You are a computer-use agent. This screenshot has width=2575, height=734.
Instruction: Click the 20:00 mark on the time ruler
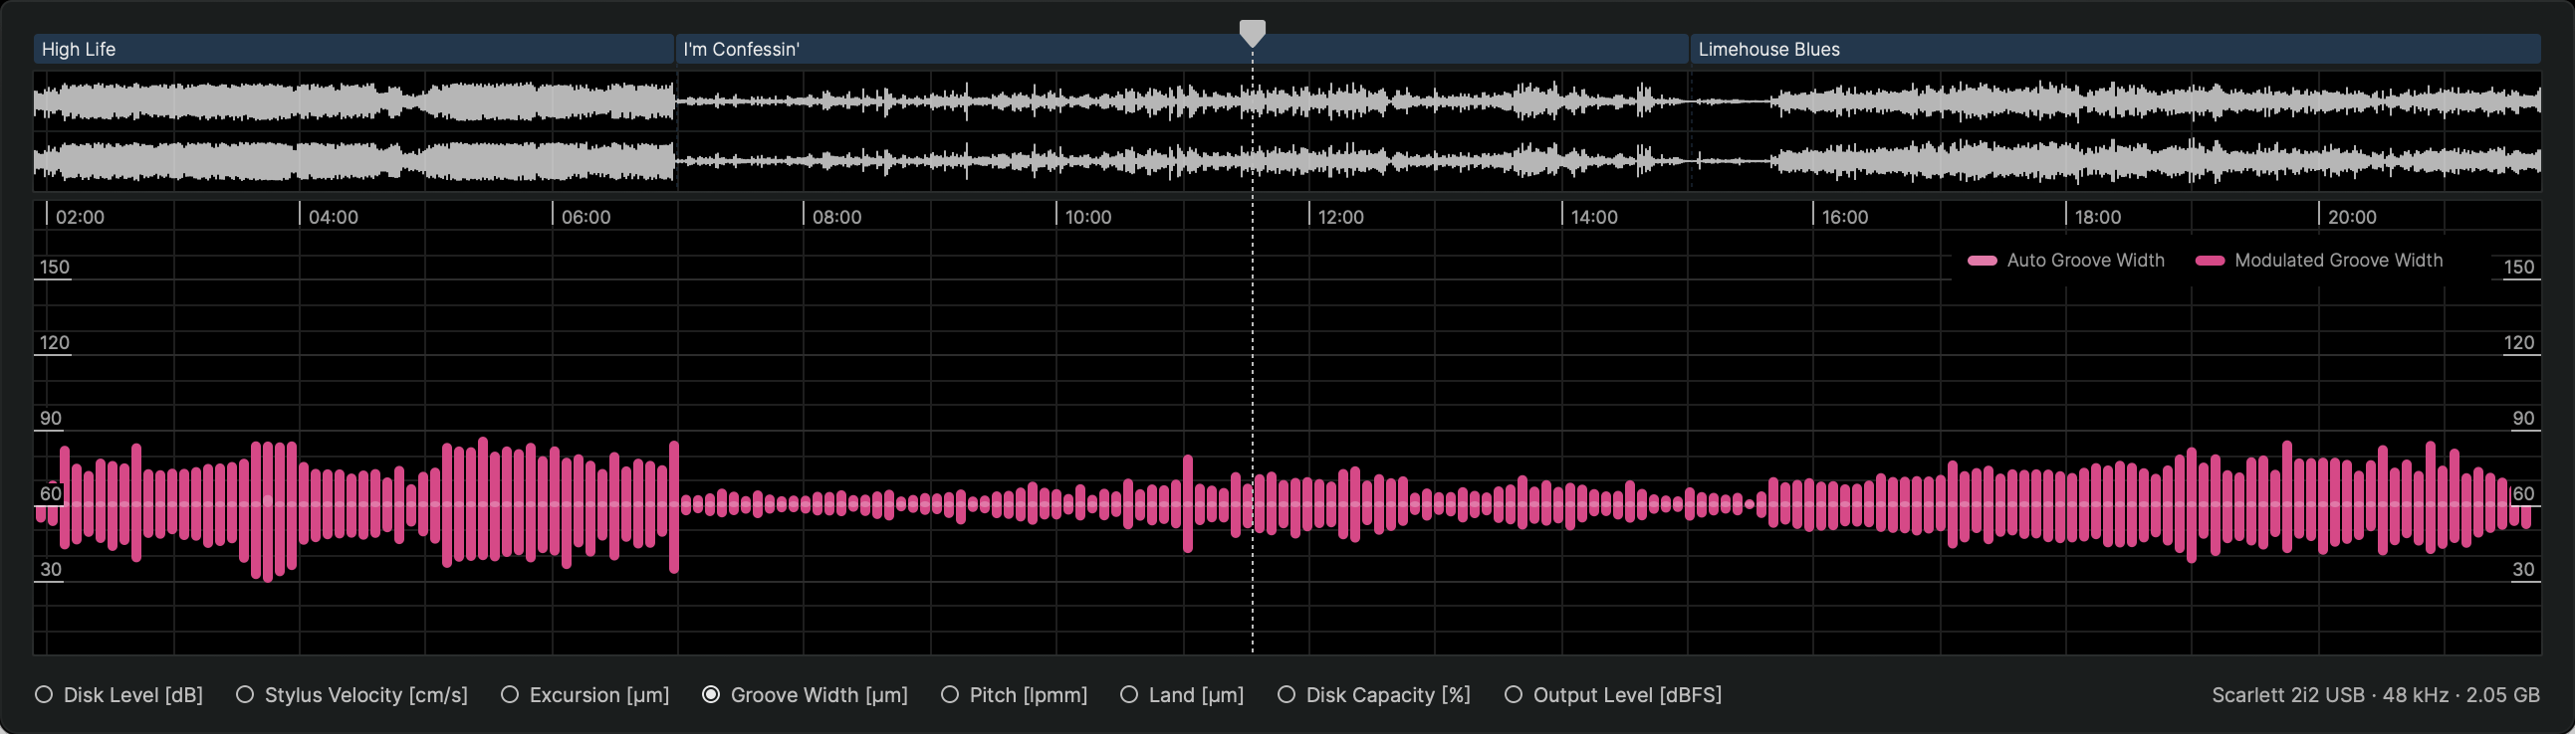pyautogui.click(x=2351, y=217)
